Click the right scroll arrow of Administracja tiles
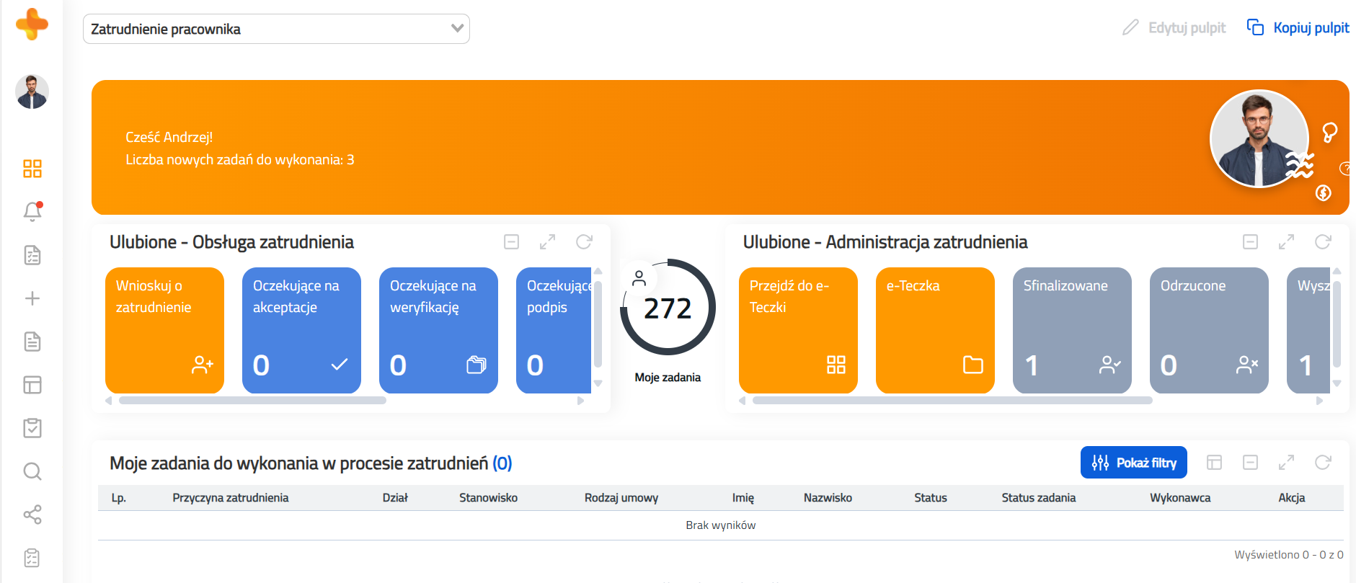 tap(1320, 401)
